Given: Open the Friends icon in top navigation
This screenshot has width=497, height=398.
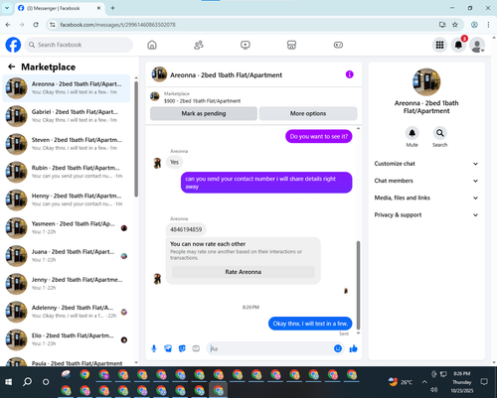Looking at the screenshot, I should tap(199, 45).
